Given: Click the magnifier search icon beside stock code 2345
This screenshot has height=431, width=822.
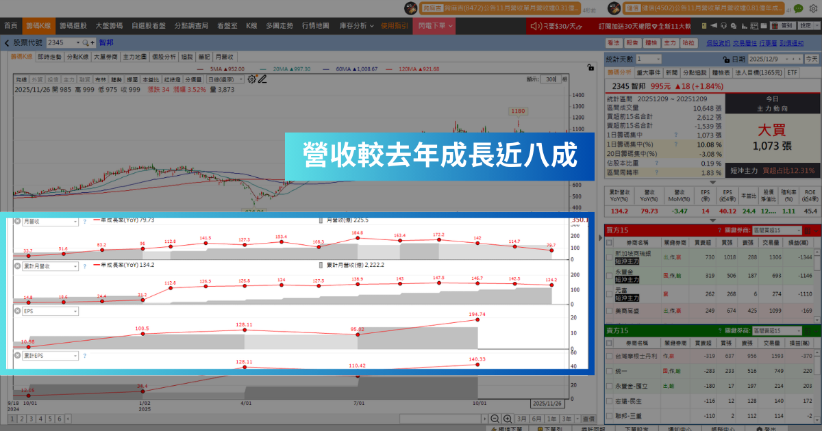Looking at the screenshot, I should click(x=85, y=42).
